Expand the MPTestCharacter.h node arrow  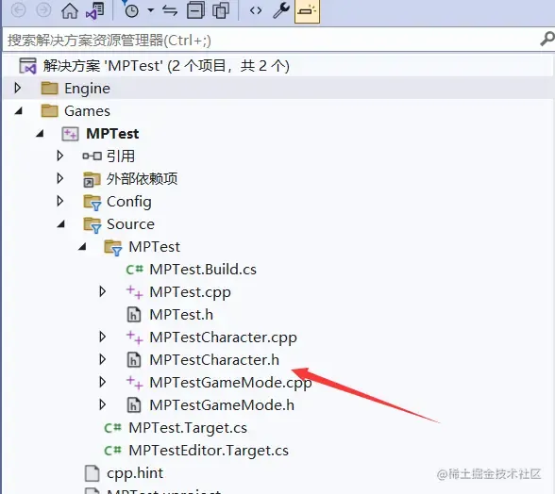[x=103, y=359]
